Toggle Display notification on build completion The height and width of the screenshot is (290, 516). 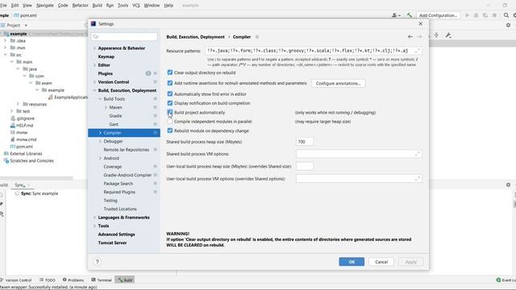pyautogui.click(x=170, y=103)
